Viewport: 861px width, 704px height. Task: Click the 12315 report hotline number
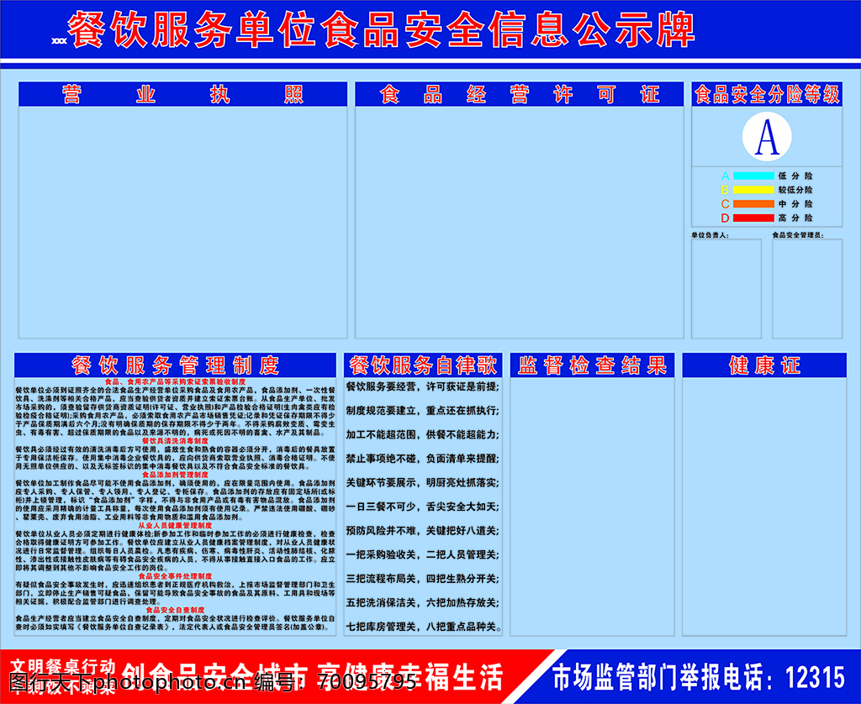point(815,676)
